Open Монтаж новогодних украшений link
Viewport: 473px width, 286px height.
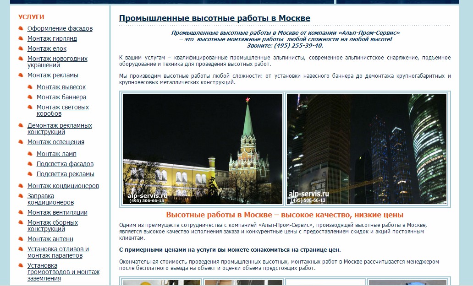coord(57,62)
